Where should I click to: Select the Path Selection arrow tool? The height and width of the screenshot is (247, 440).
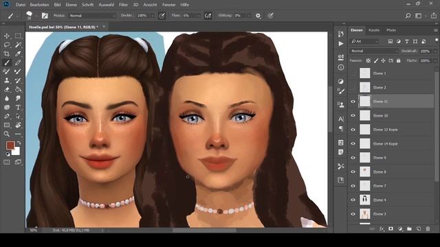(18, 116)
